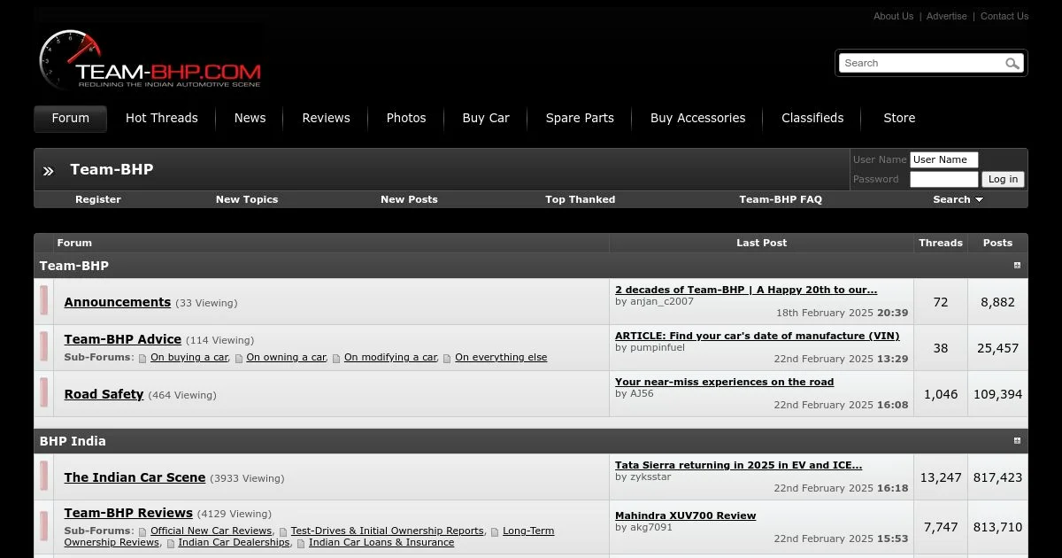The height and width of the screenshot is (558, 1062).
Task: Open the On owning a car sub-forum
Action: click(286, 358)
